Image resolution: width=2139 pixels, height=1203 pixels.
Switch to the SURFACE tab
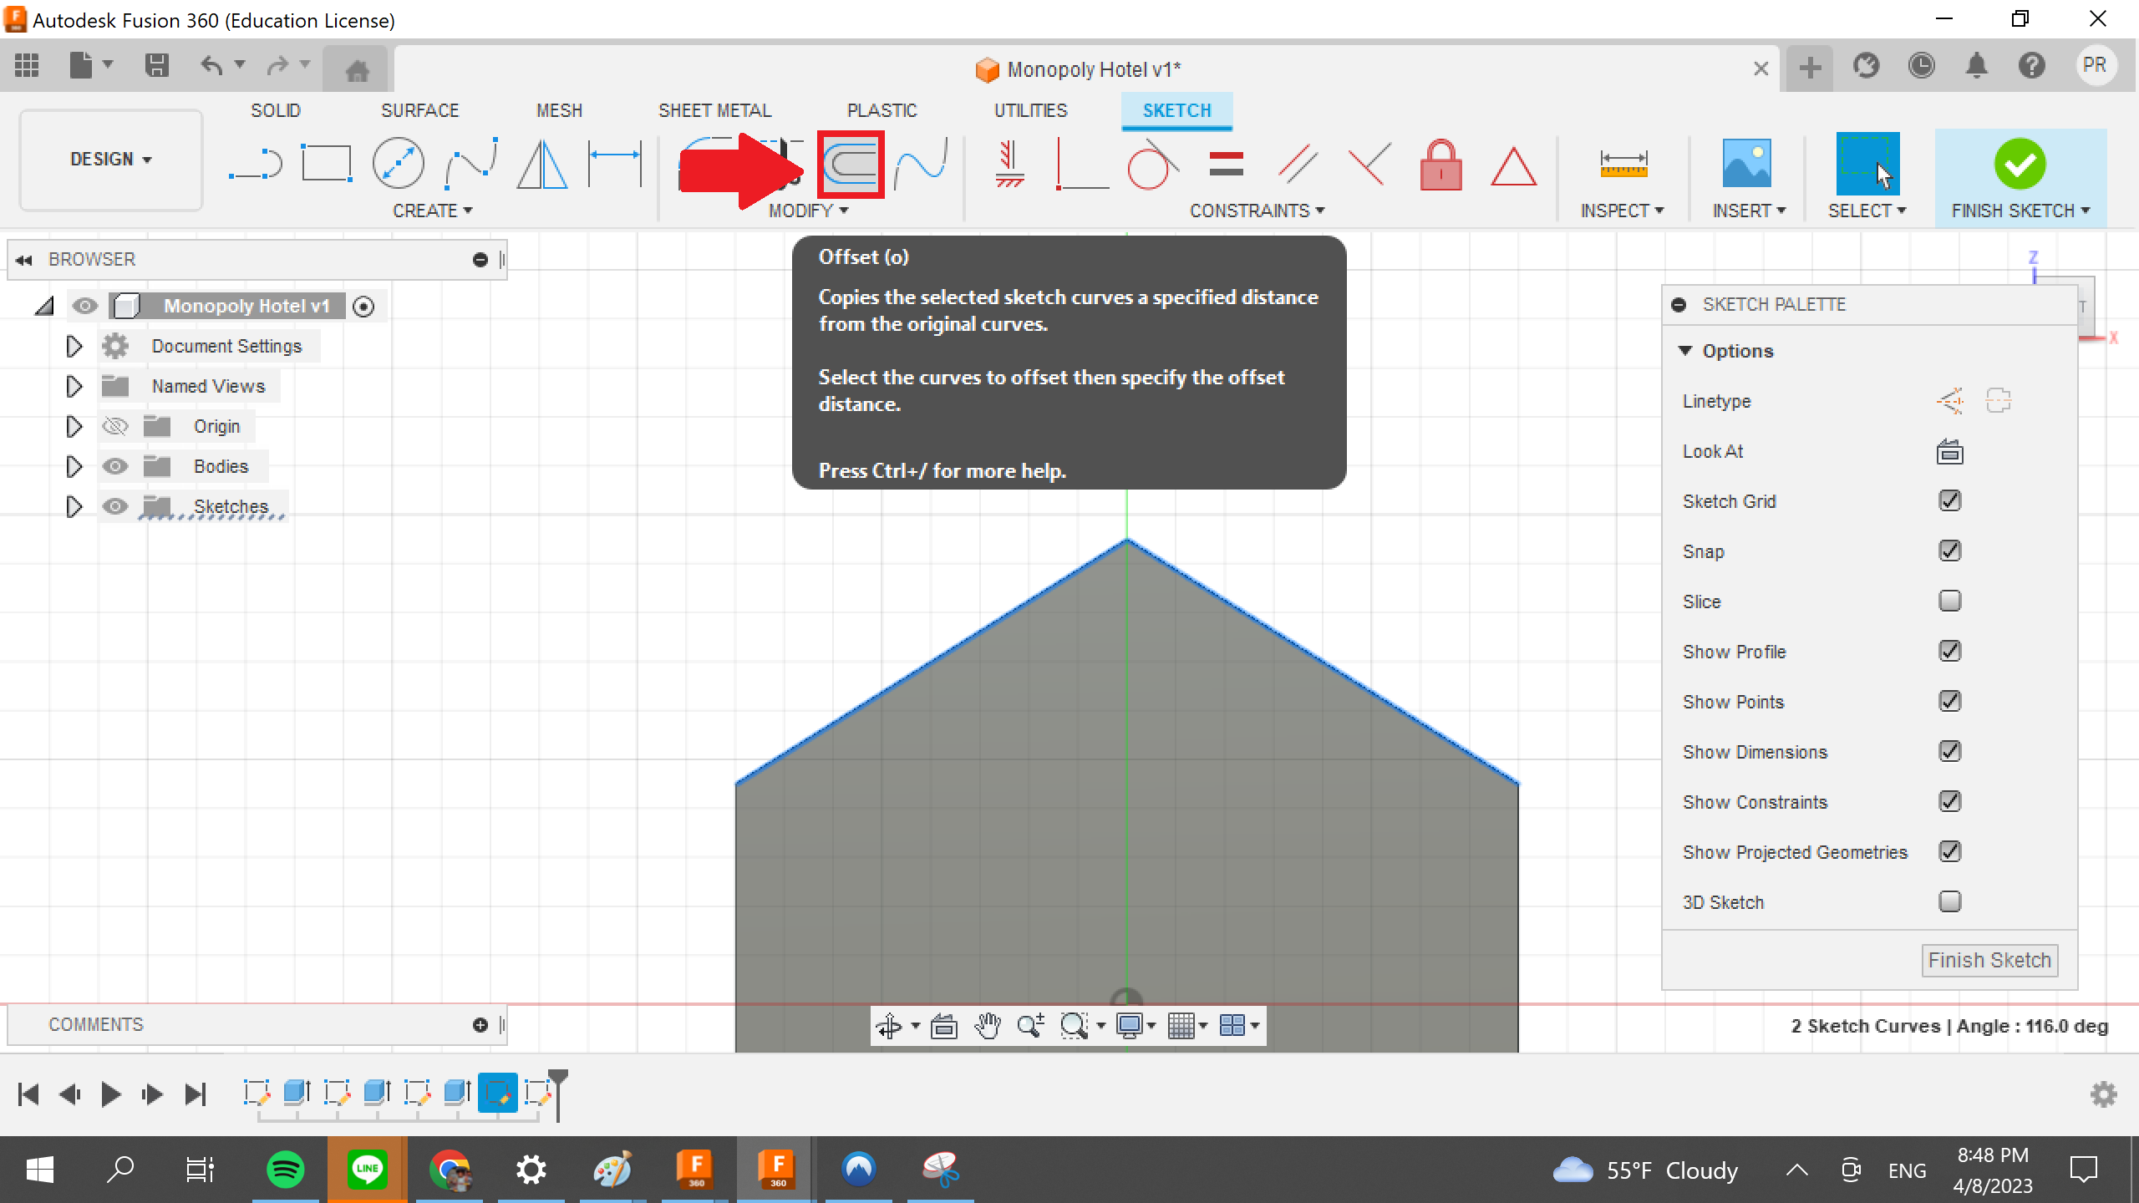coord(420,109)
